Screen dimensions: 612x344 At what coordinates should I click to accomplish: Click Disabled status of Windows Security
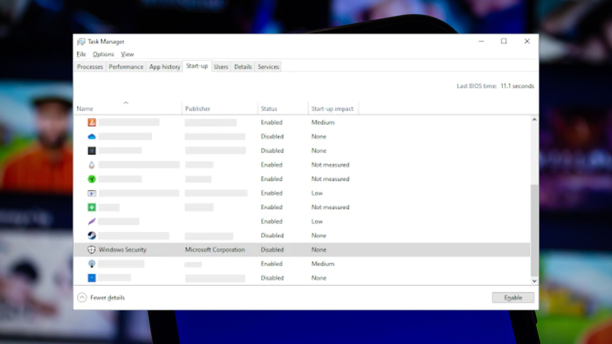click(272, 250)
